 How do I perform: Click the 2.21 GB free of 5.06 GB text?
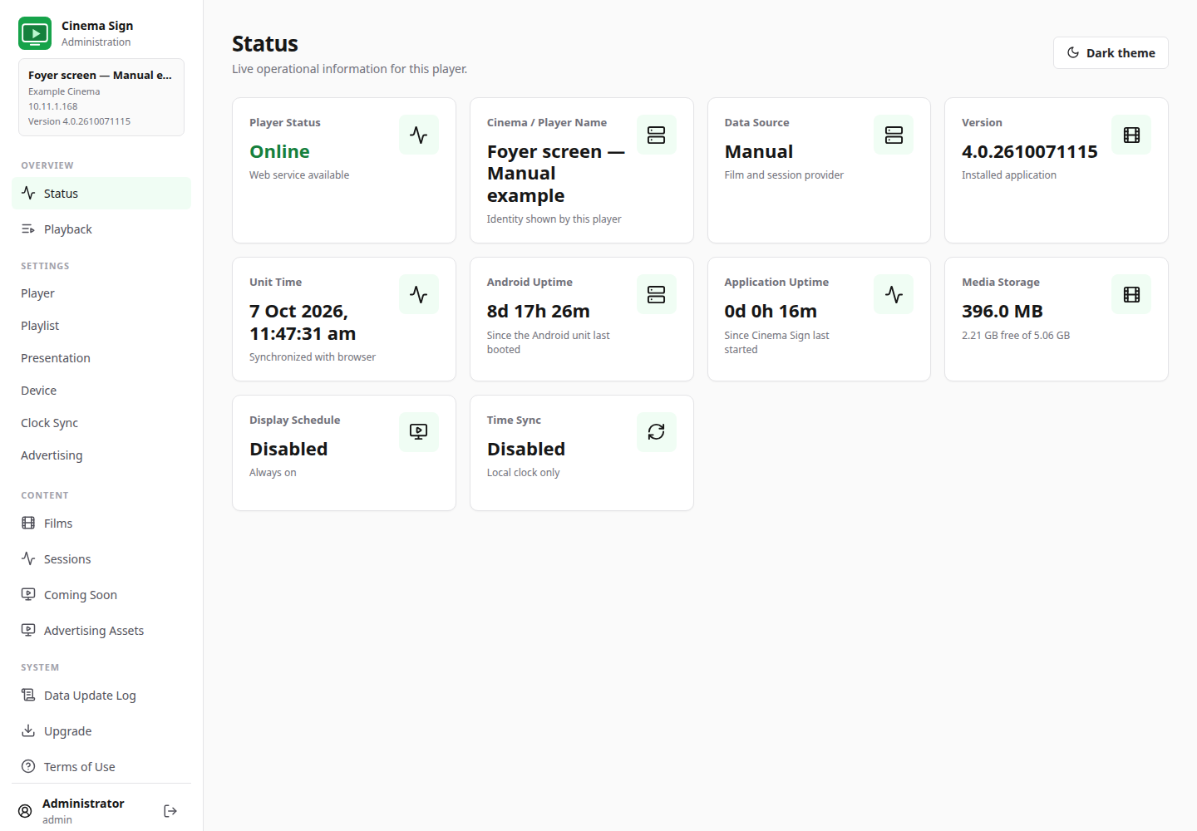[1016, 336]
